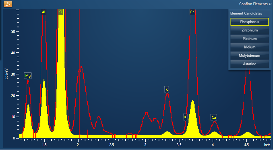Click the keV axis unit label

tap(267, 145)
